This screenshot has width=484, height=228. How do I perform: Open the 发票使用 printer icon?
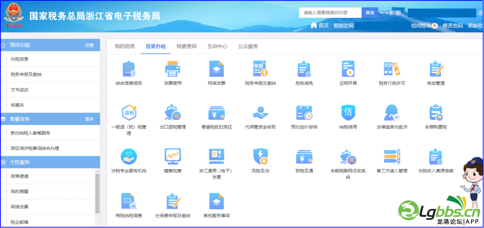coord(173,69)
